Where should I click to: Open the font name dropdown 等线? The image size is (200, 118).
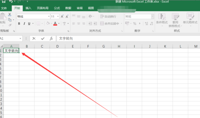click(33, 16)
